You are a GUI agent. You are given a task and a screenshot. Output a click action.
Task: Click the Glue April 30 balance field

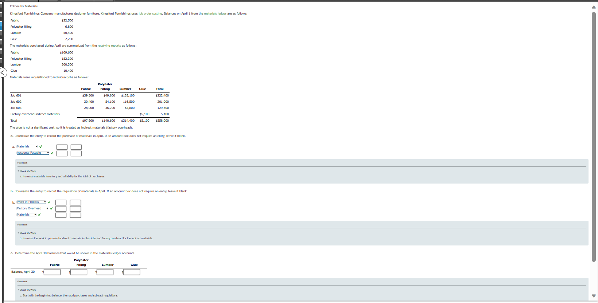coord(132,272)
